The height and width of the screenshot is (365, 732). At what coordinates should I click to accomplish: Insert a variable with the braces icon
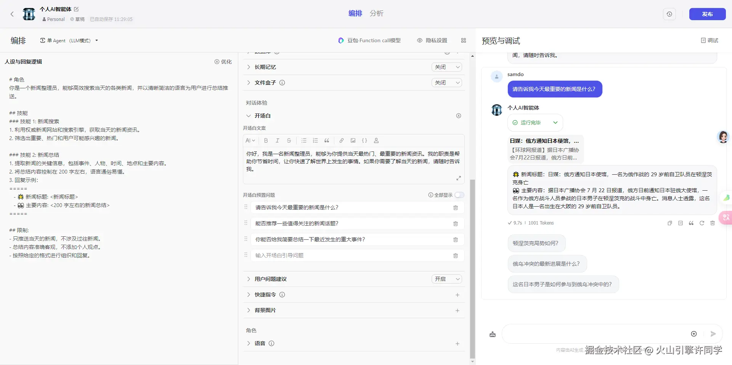tap(364, 140)
